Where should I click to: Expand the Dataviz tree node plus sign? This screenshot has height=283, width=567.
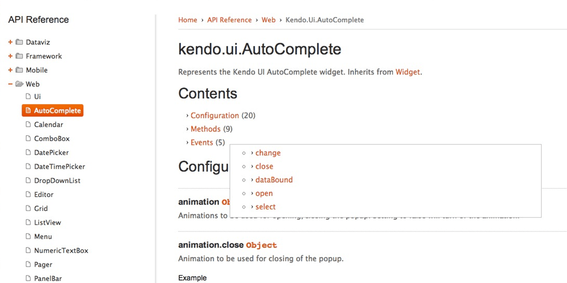[10, 42]
